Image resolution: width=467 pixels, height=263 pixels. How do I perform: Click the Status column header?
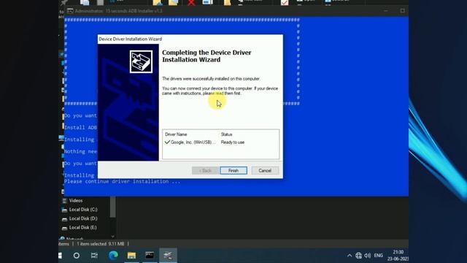tap(226, 134)
